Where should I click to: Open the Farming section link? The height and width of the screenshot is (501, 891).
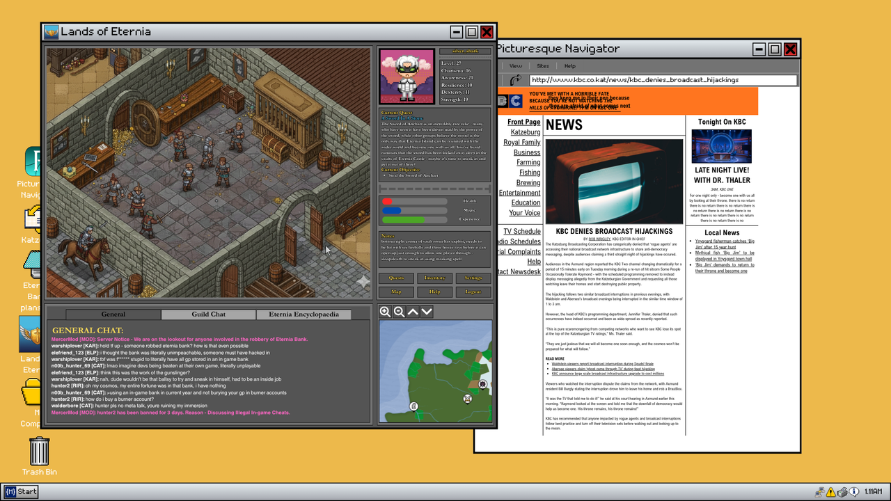[528, 163]
